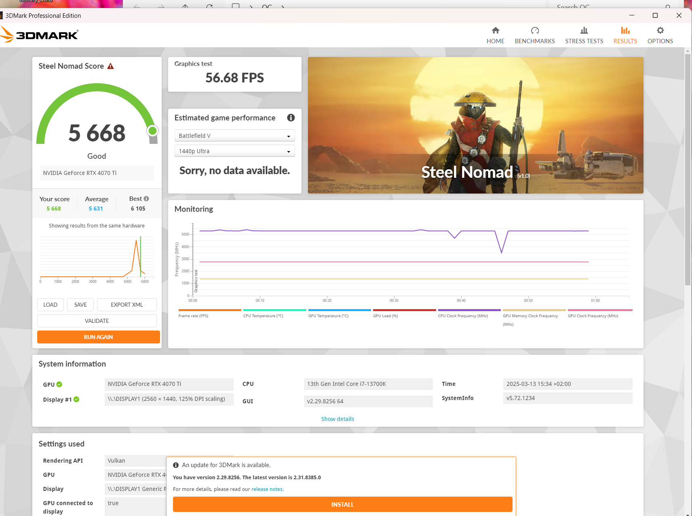
Task: Click the Benchmarks gauge icon
Action: pos(535,30)
